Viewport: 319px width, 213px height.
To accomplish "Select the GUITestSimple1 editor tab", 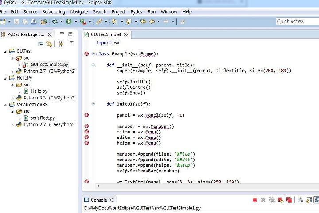I will click(x=106, y=34).
